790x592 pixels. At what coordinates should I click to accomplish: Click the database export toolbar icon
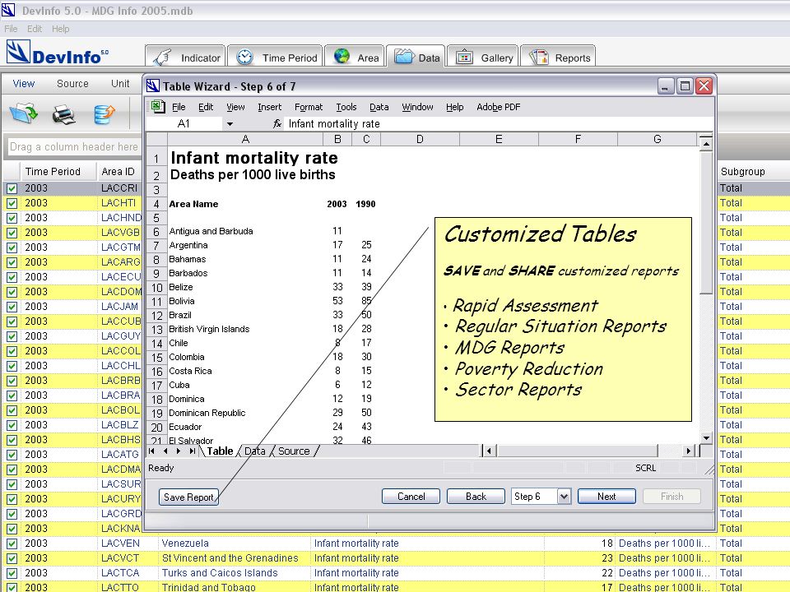pyautogui.click(x=104, y=113)
